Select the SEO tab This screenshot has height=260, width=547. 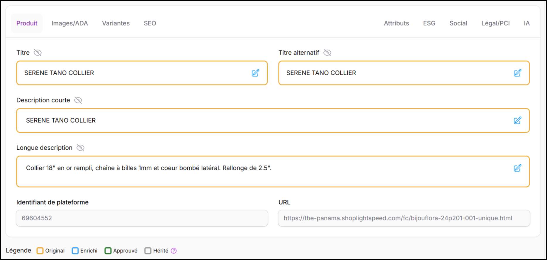pyautogui.click(x=150, y=23)
